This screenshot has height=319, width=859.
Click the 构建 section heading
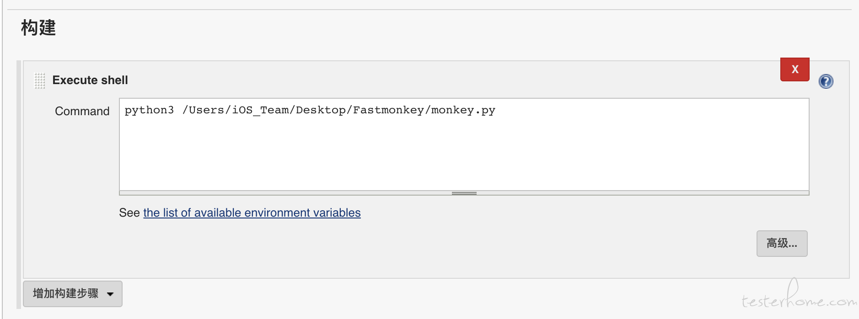click(x=38, y=28)
